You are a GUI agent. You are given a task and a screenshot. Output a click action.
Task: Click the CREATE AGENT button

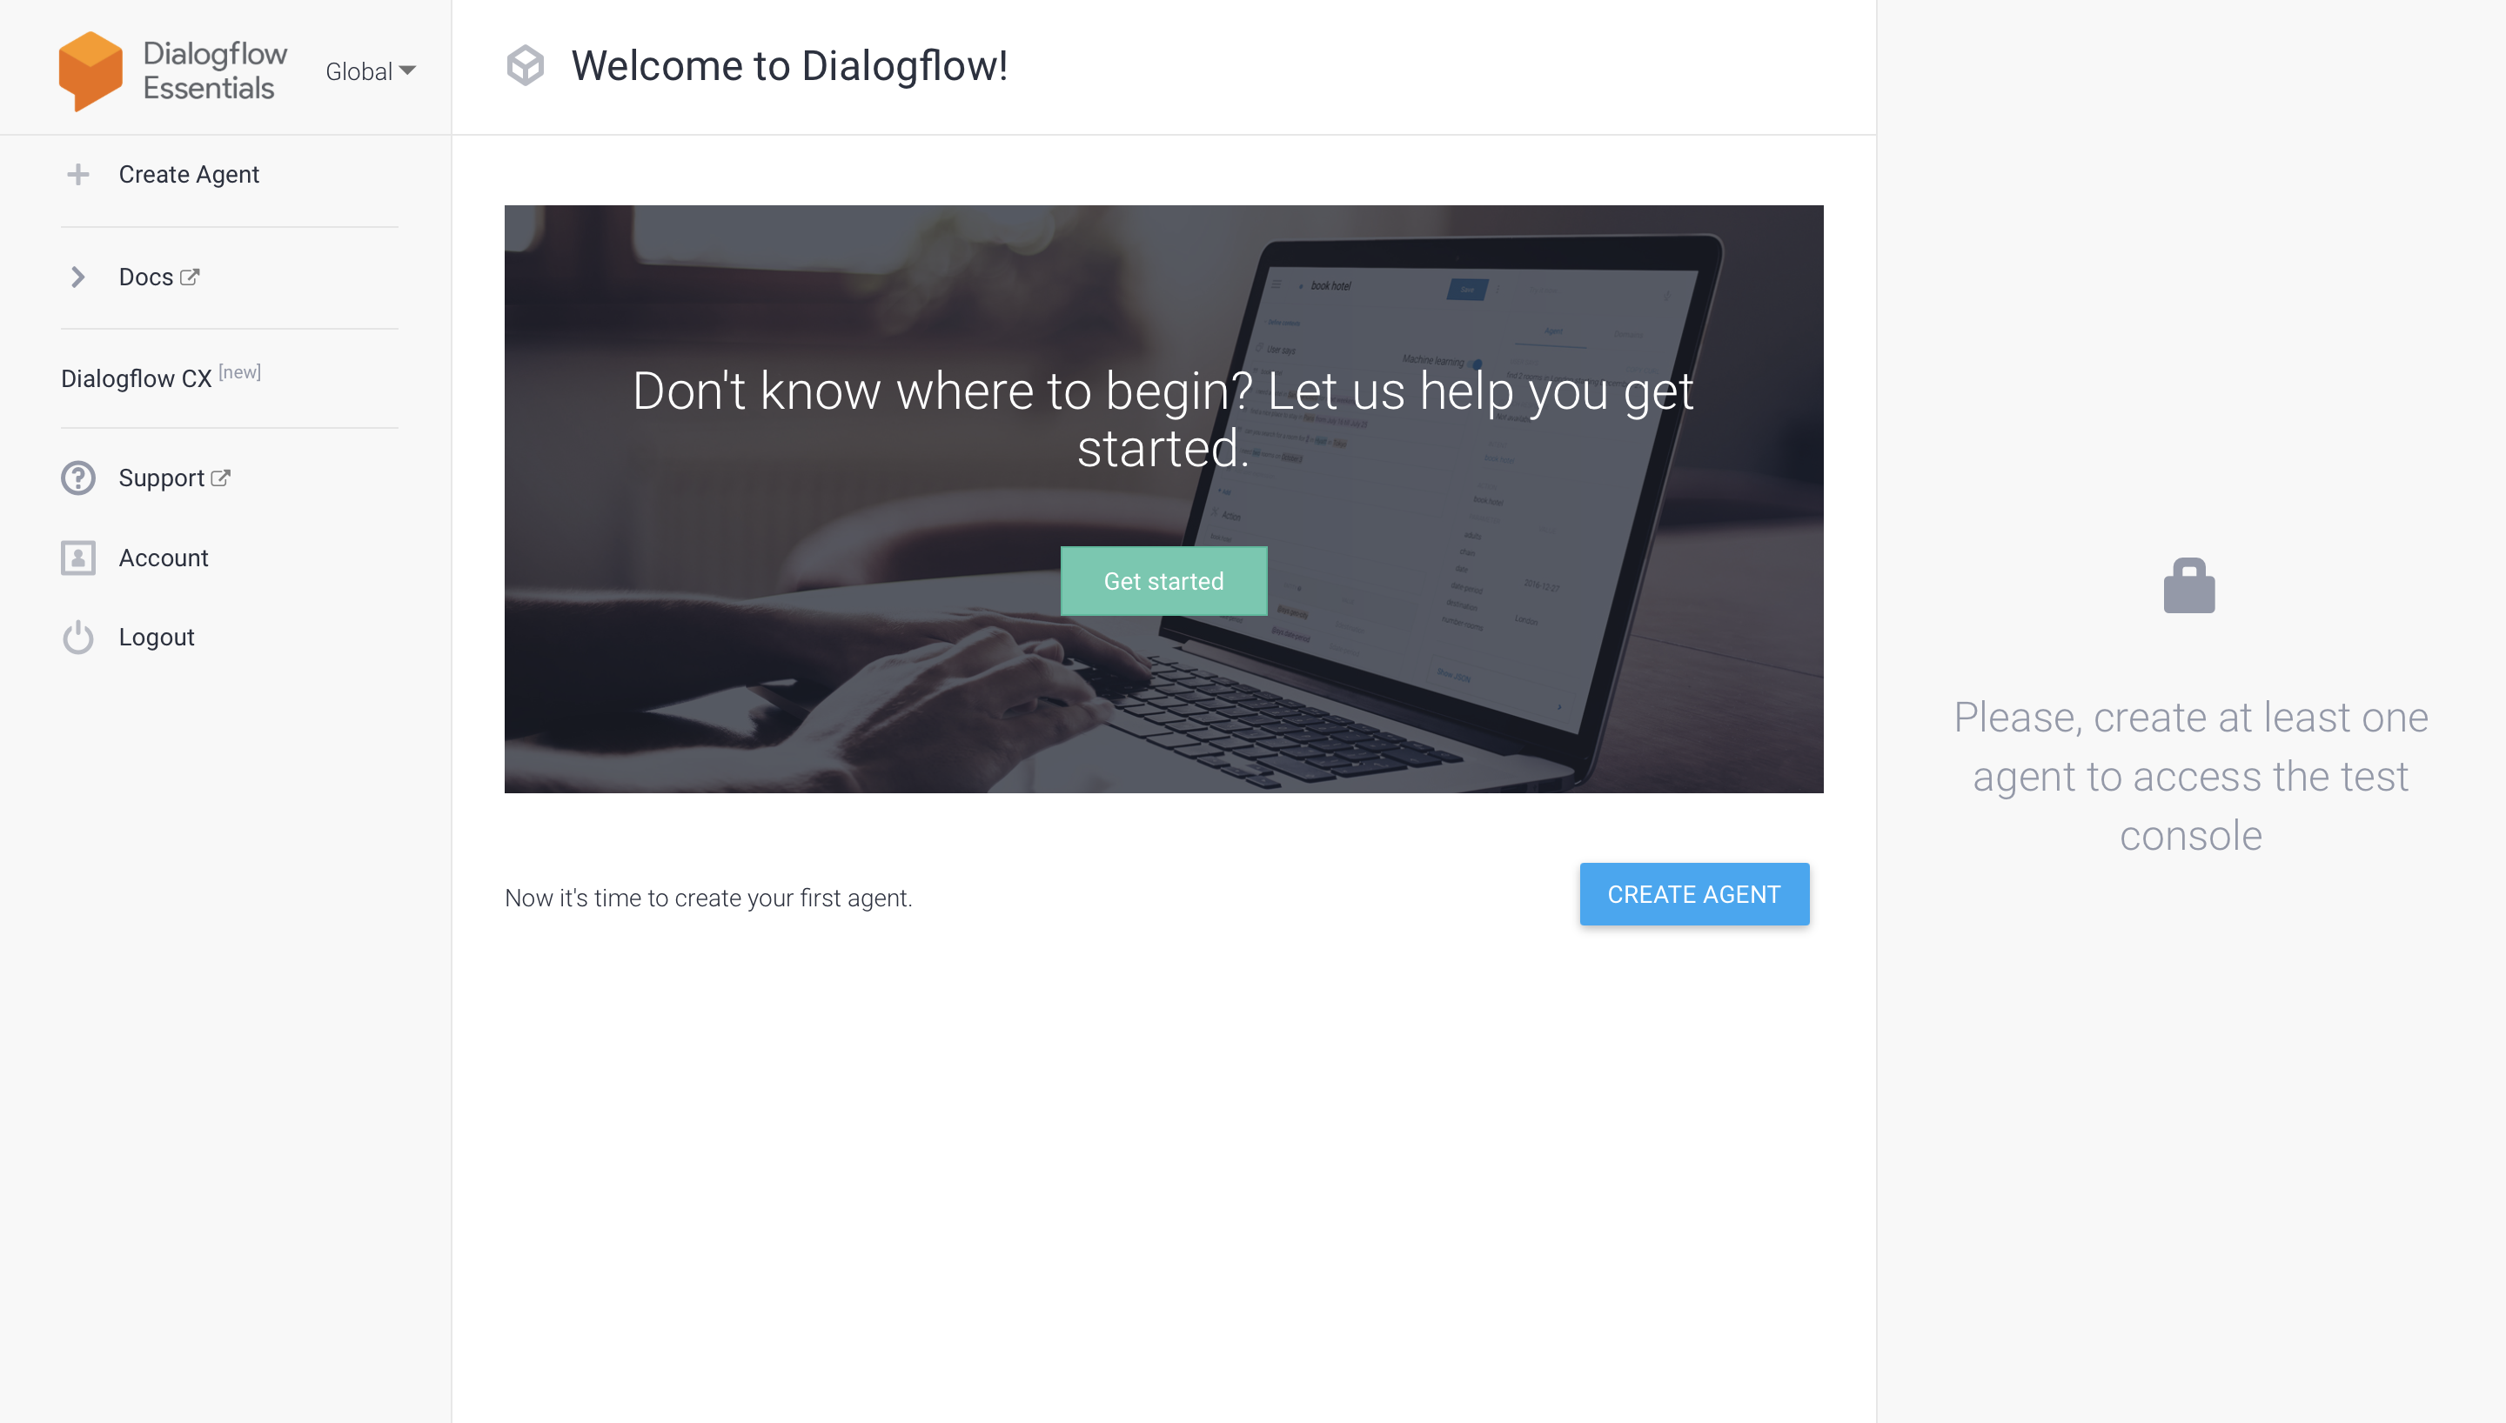(x=1693, y=893)
